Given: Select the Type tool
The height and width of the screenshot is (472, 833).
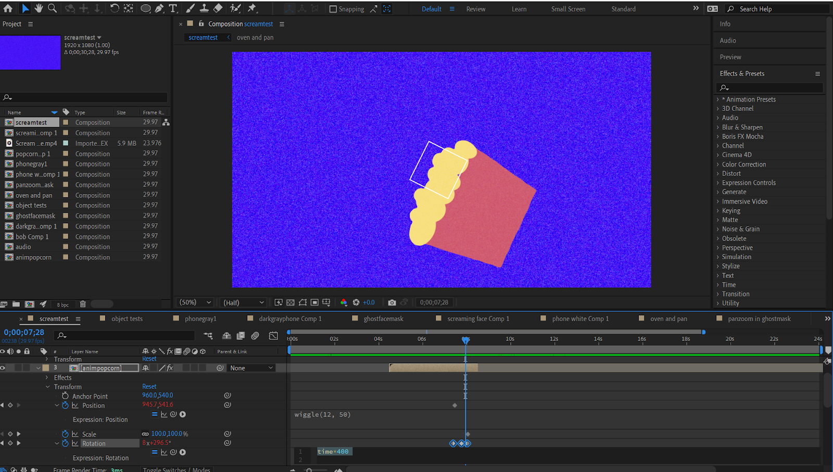Looking at the screenshot, I should (x=173, y=8).
